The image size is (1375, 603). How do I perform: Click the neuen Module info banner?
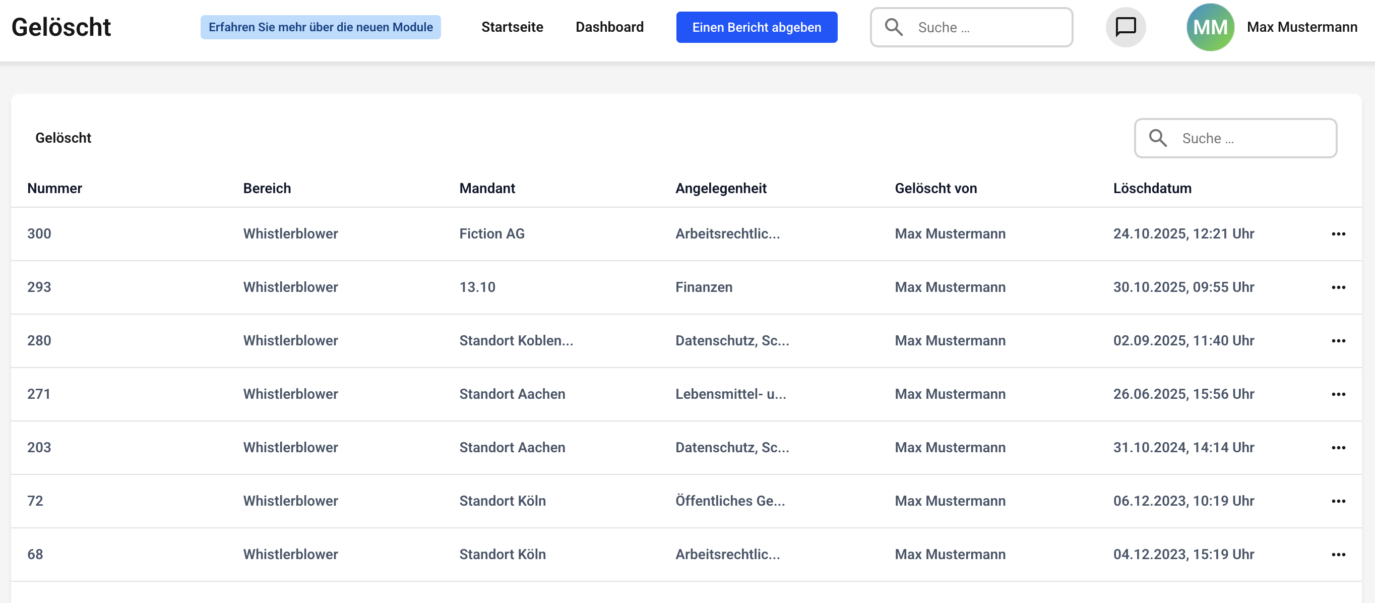(320, 27)
